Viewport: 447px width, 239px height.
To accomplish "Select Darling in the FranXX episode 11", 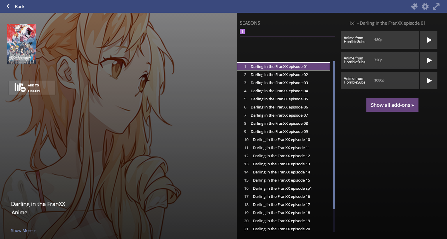I will 283,148.
